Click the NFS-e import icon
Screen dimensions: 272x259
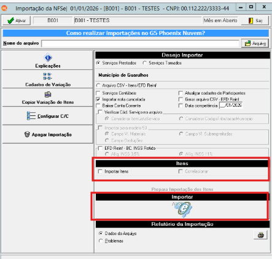click(x=183, y=209)
